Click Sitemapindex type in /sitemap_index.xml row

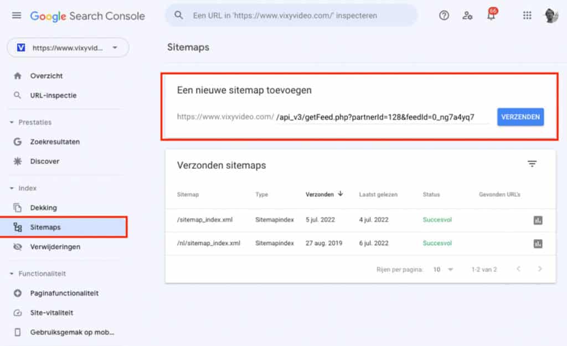tap(275, 220)
